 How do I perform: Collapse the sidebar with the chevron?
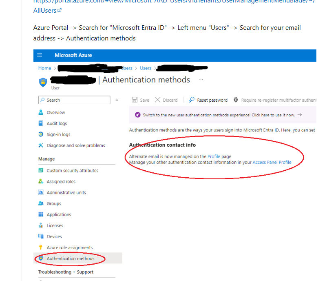click(x=117, y=99)
